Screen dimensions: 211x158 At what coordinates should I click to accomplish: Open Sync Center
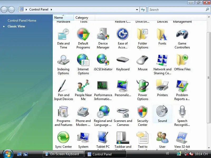click(x=63, y=140)
